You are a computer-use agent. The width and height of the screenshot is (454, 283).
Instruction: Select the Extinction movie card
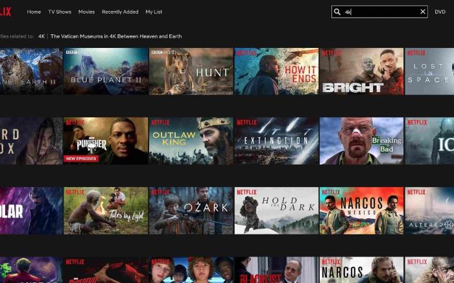[276, 141]
